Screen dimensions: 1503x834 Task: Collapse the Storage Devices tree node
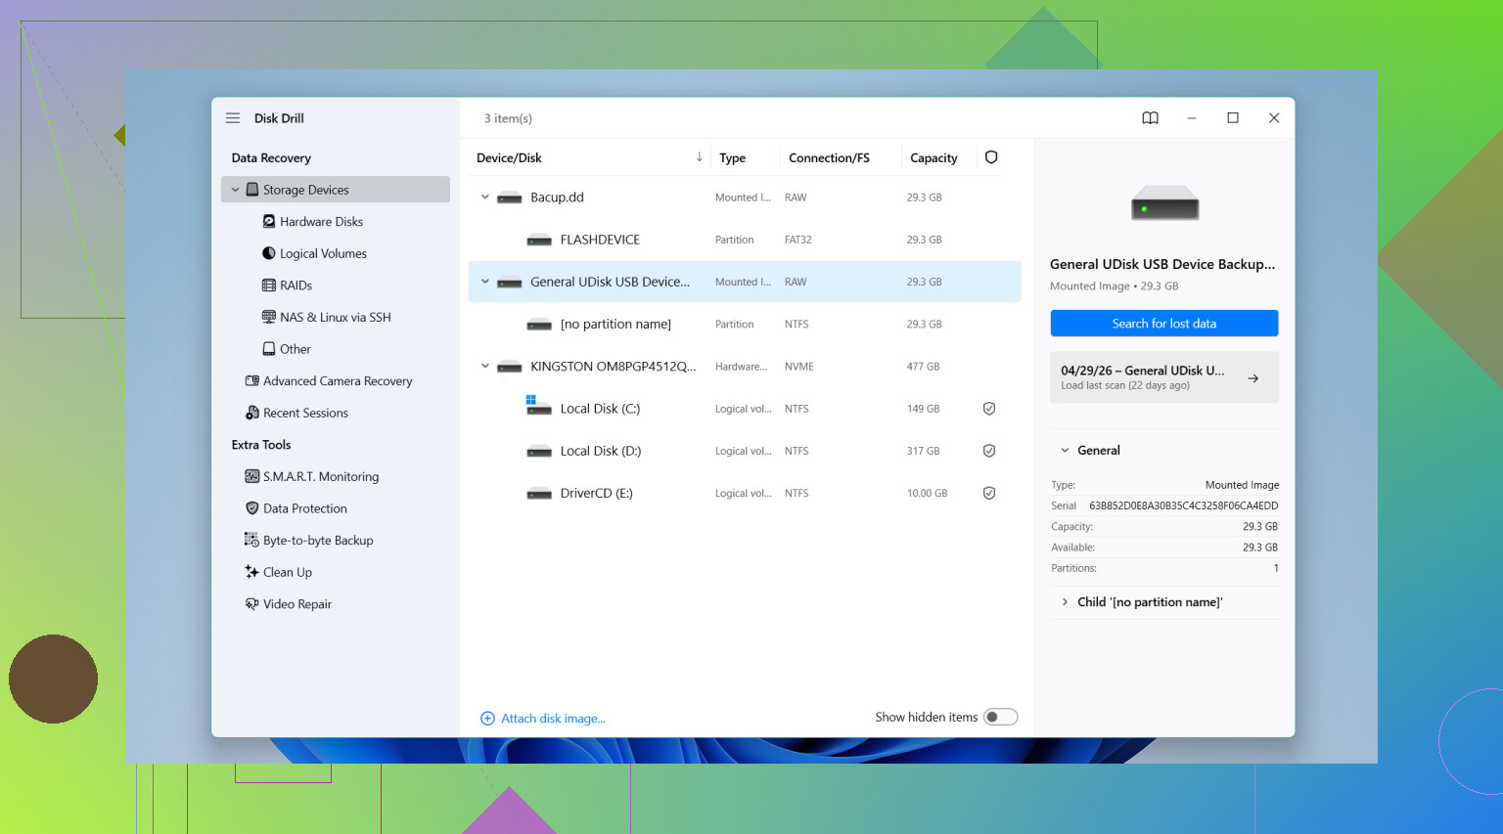coord(235,190)
